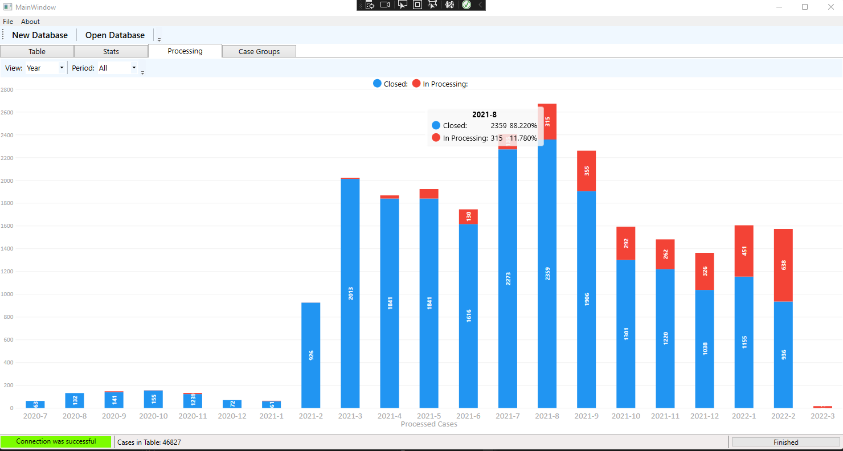Click the blue 2273 bar for 2021-7
This screenshot has width=843, height=451.
508,278
